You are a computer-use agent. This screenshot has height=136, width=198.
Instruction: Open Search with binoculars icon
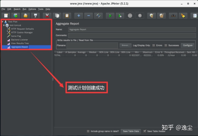click(173, 16)
